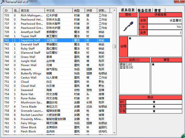Sort by the 详细 column header
Image resolution: width=185 pixels, height=138 pixels.
[91, 10]
